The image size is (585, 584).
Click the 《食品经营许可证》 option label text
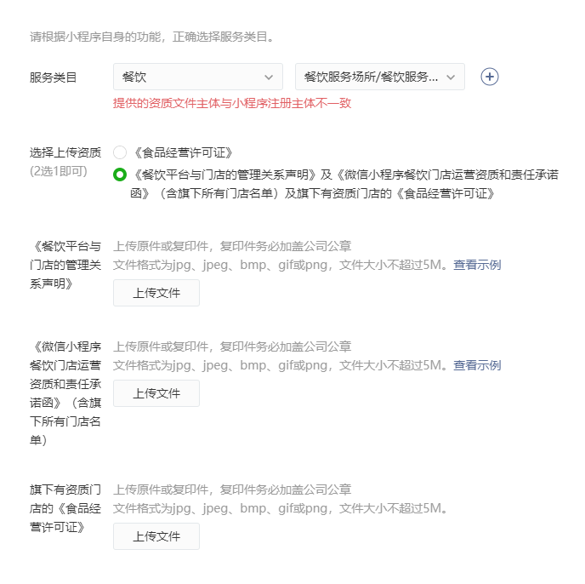(x=183, y=152)
